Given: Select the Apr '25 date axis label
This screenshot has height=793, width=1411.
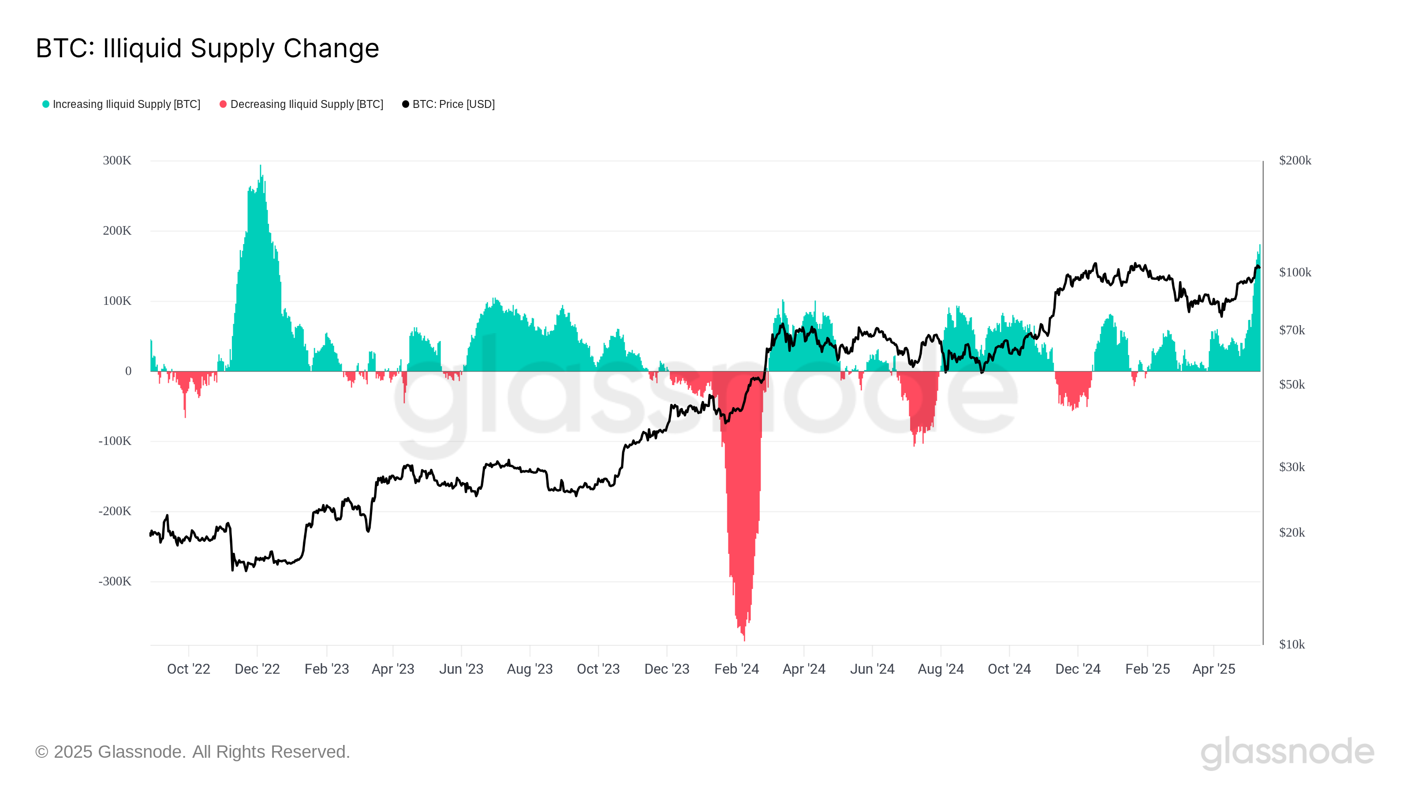Looking at the screenshot, I should point(1214,669).
